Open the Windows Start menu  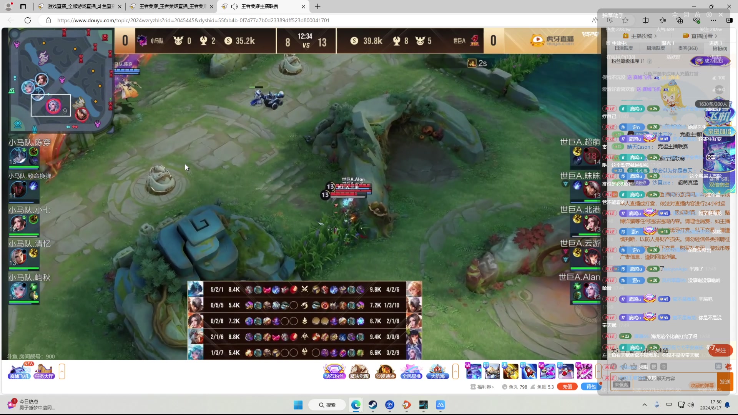pyautogui.click(x=298, y=405)
